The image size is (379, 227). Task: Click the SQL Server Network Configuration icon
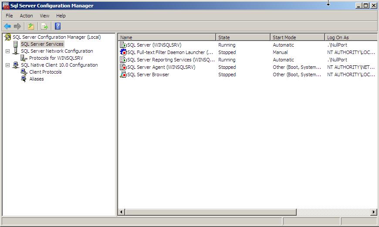point(16,51)
